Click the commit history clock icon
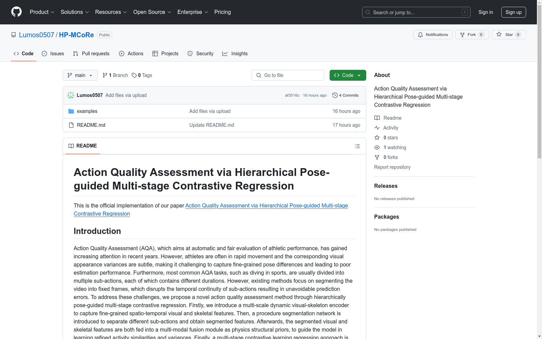542x339 pixels. (x=335, y=95)
